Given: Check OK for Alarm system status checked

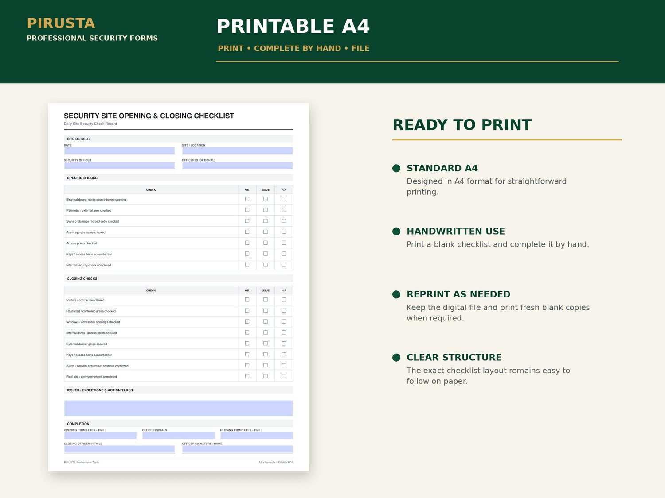Looking at the screenshot, I should 247,232.
